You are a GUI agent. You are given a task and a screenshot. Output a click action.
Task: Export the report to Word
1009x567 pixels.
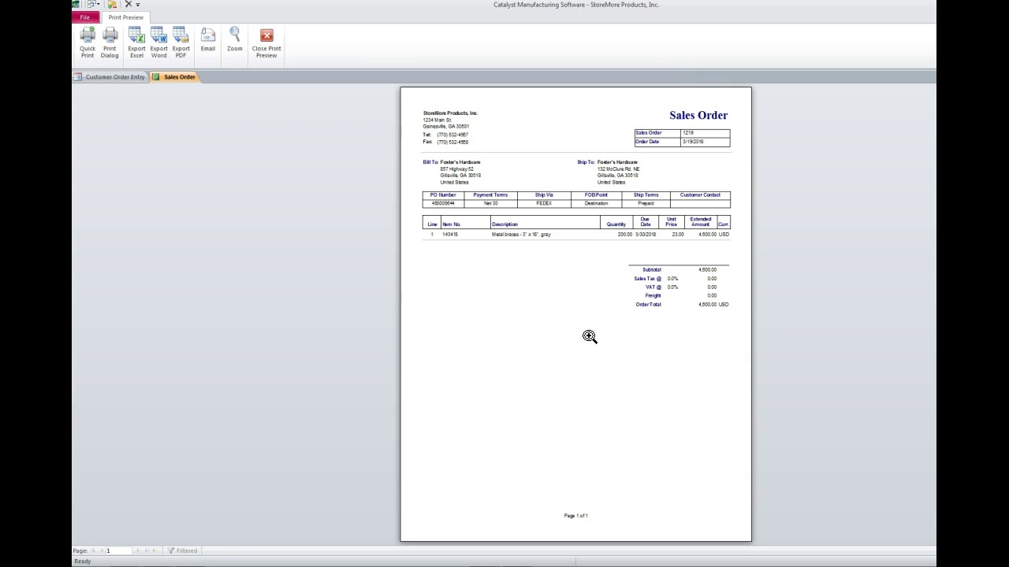pos(158,43)
